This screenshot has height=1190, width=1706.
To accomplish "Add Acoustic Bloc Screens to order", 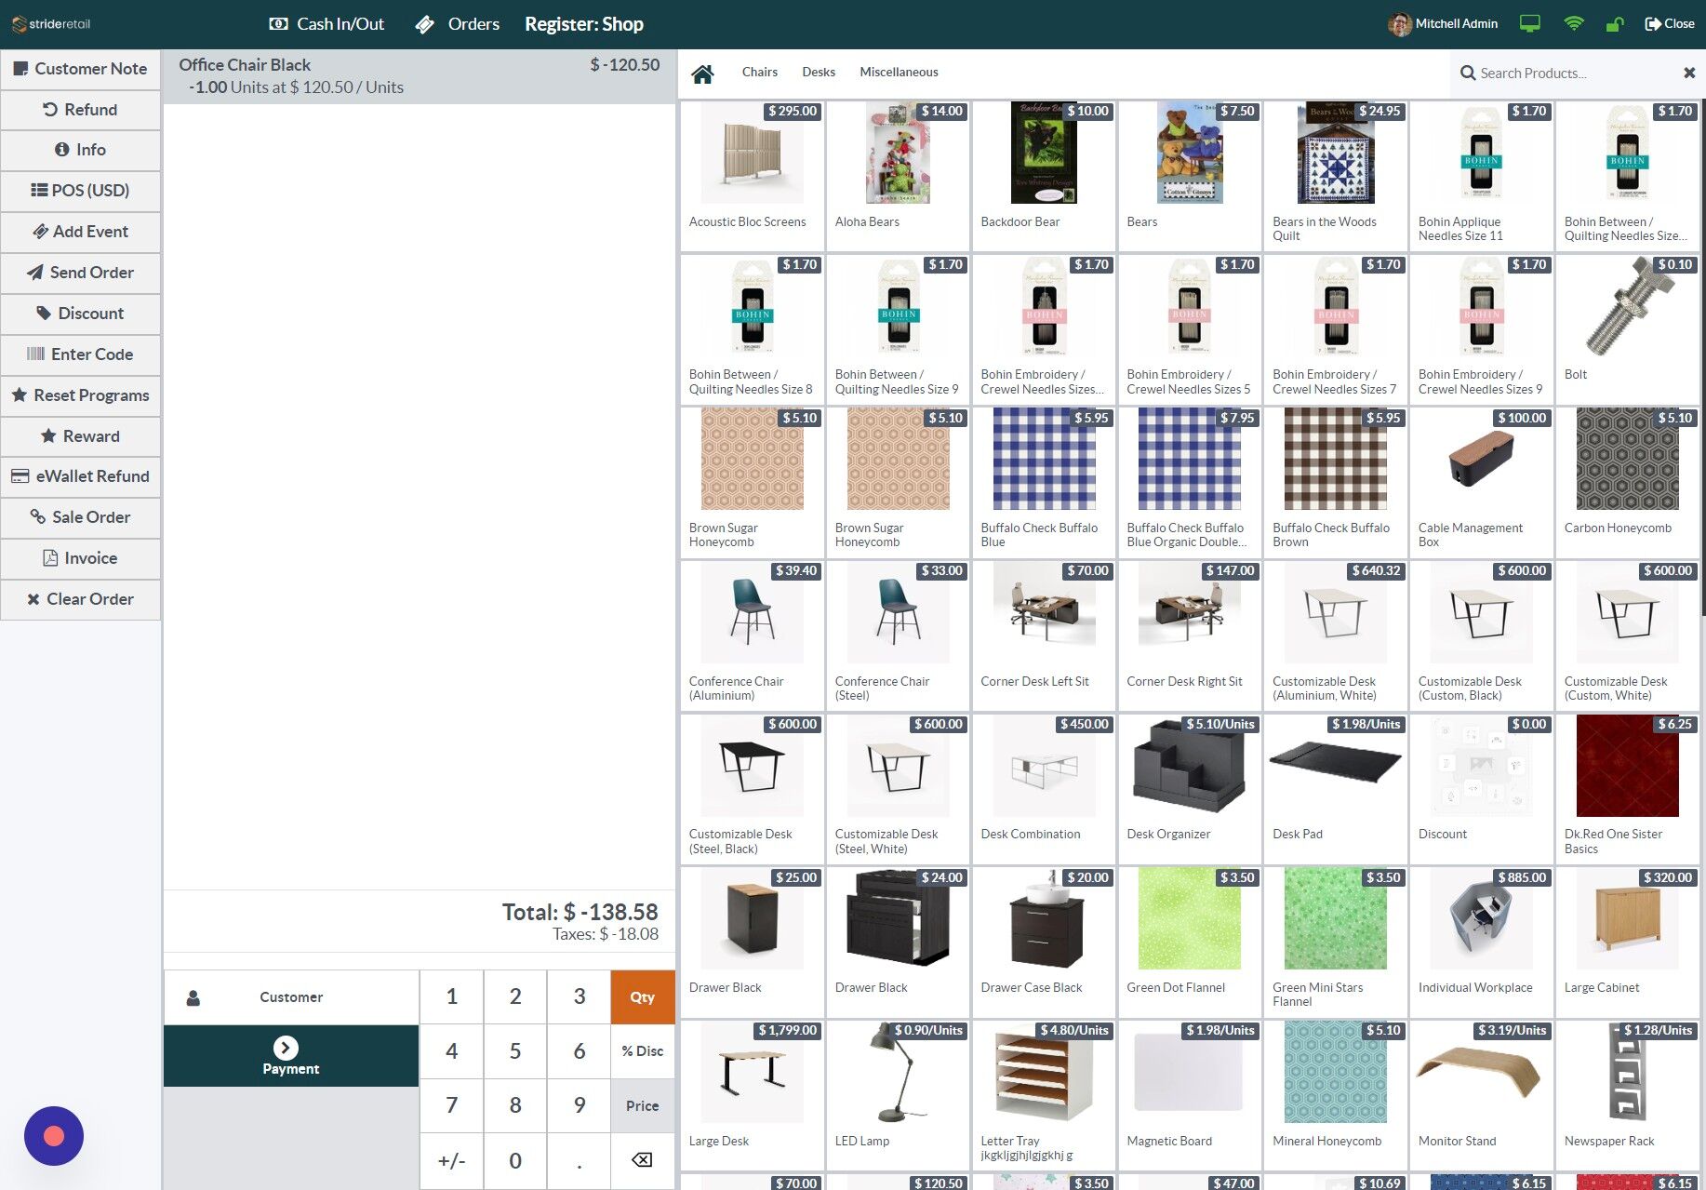I will tap(753, 176).
